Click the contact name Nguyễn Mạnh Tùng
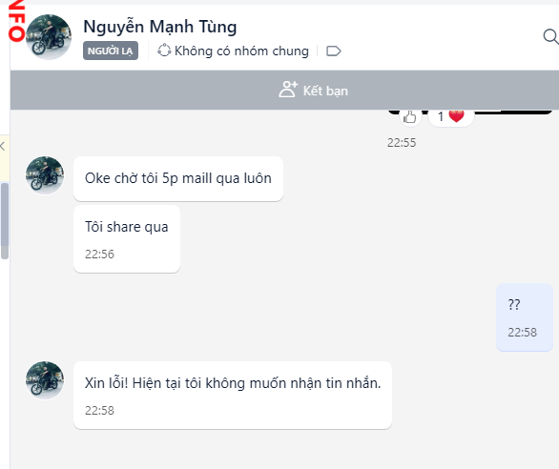559x469 pixels. (160, 27)
